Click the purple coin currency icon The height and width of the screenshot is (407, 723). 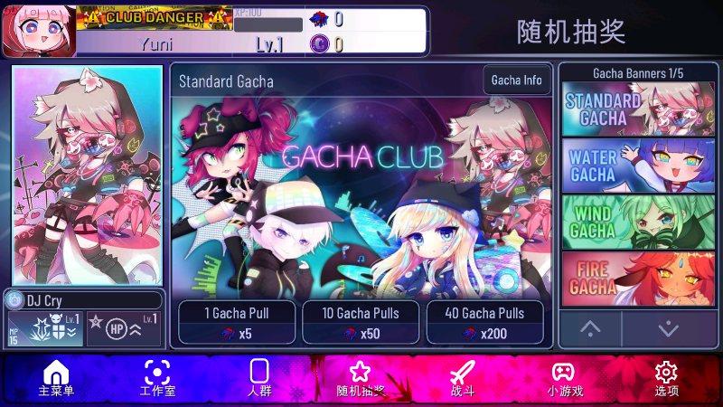coord(320,44)
